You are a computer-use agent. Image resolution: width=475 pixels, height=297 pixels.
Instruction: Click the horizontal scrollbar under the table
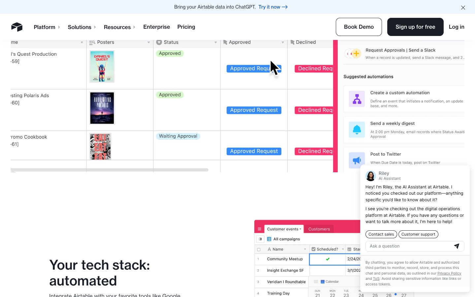[x=110, y=170]
